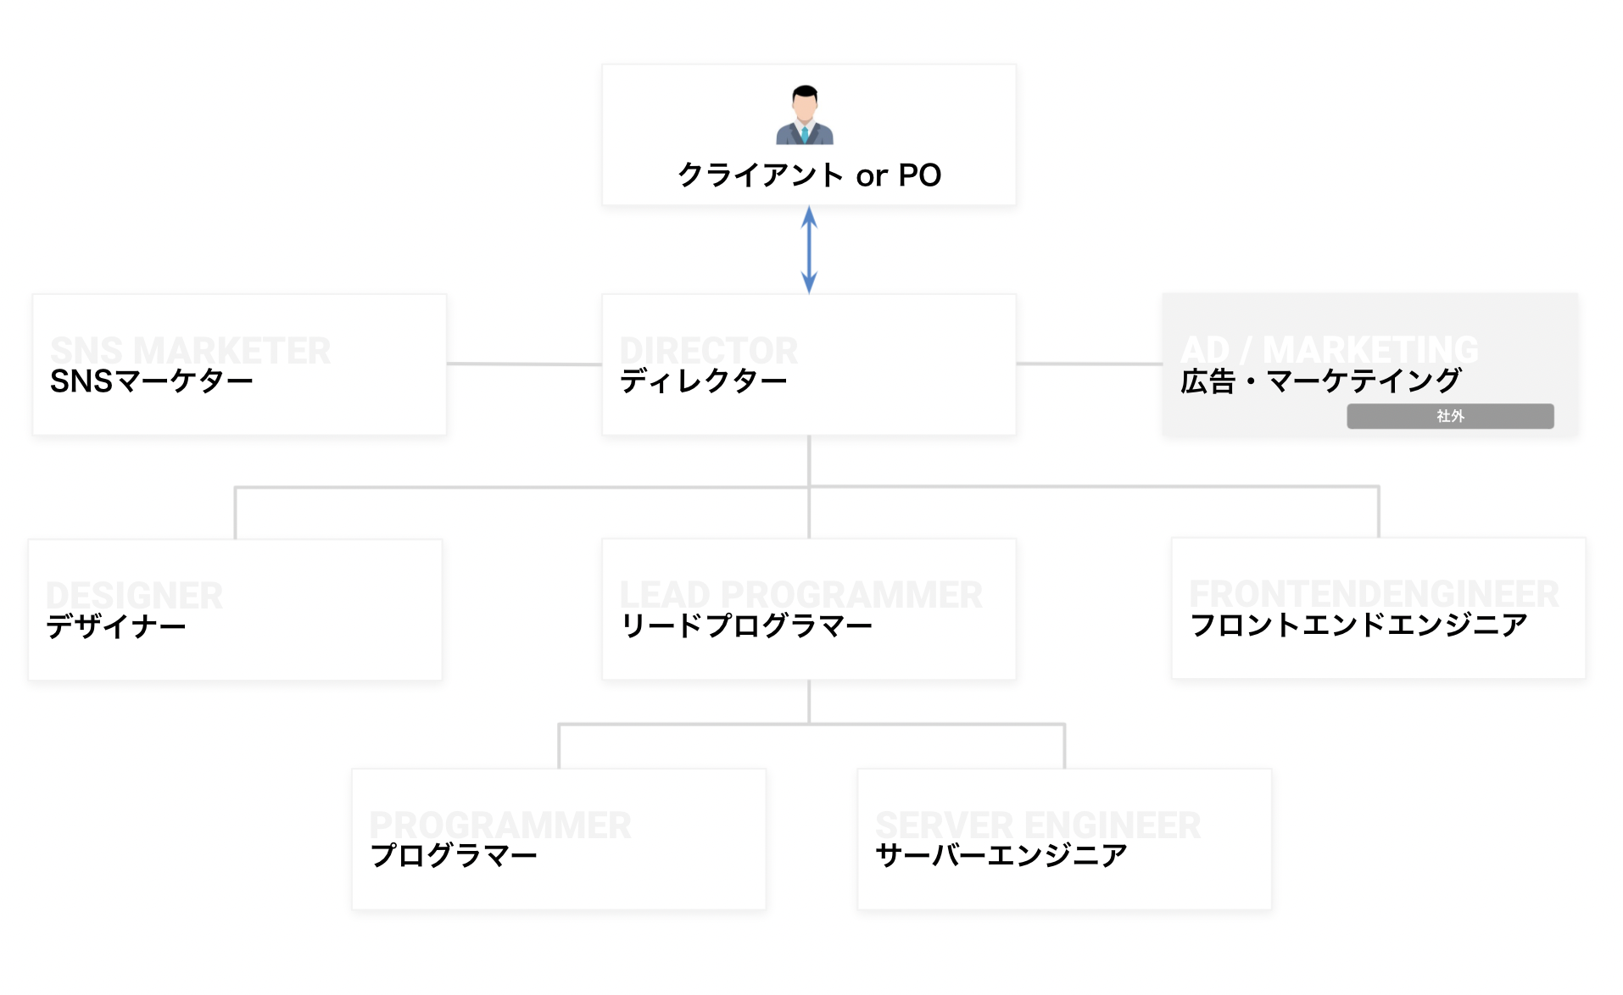Screen dimensions: 1623x995
Task: Click the リードプログラマー card
Action: tap(809, 609)
